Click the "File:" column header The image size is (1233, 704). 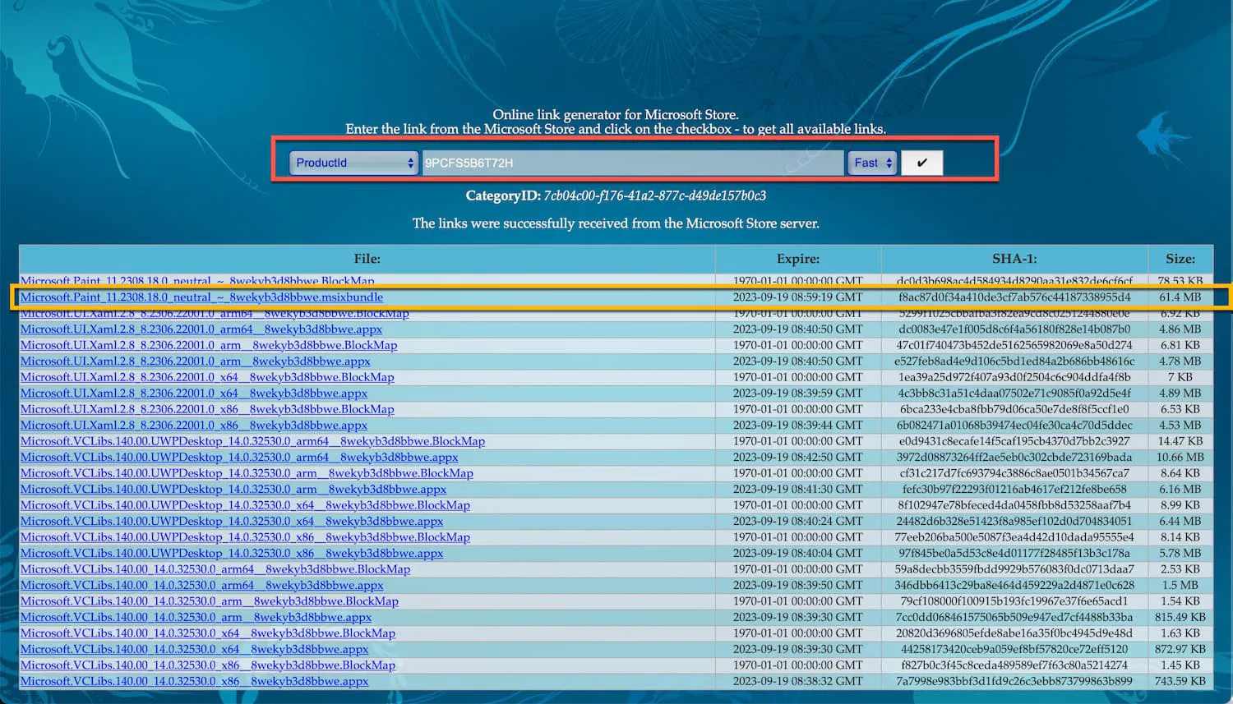[x=367, y=259]
